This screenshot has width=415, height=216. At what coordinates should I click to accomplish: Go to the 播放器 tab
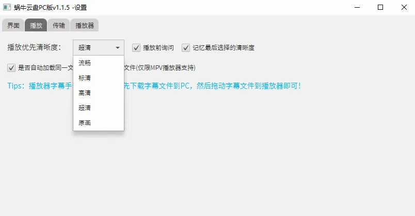[x=85, y=25]
